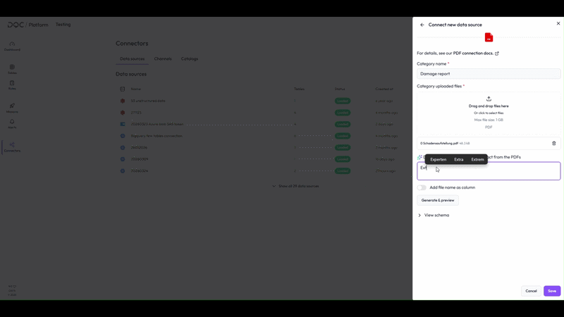
Task: Close the Connect new data source panel
Action: [558, 23]
